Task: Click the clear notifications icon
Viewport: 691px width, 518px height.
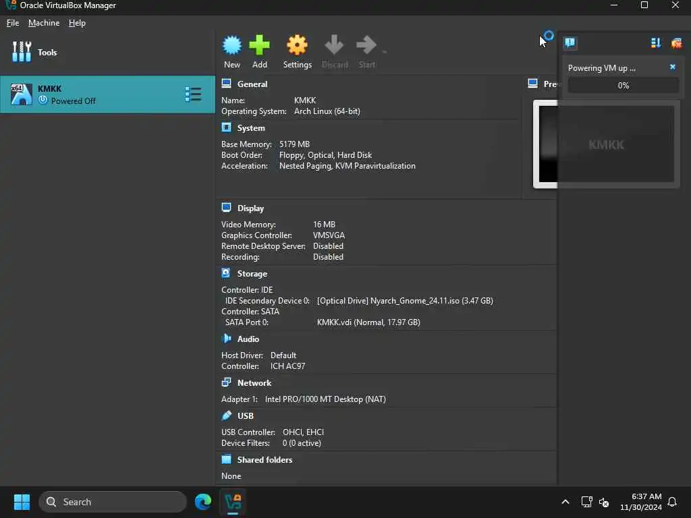Action: 676,42
